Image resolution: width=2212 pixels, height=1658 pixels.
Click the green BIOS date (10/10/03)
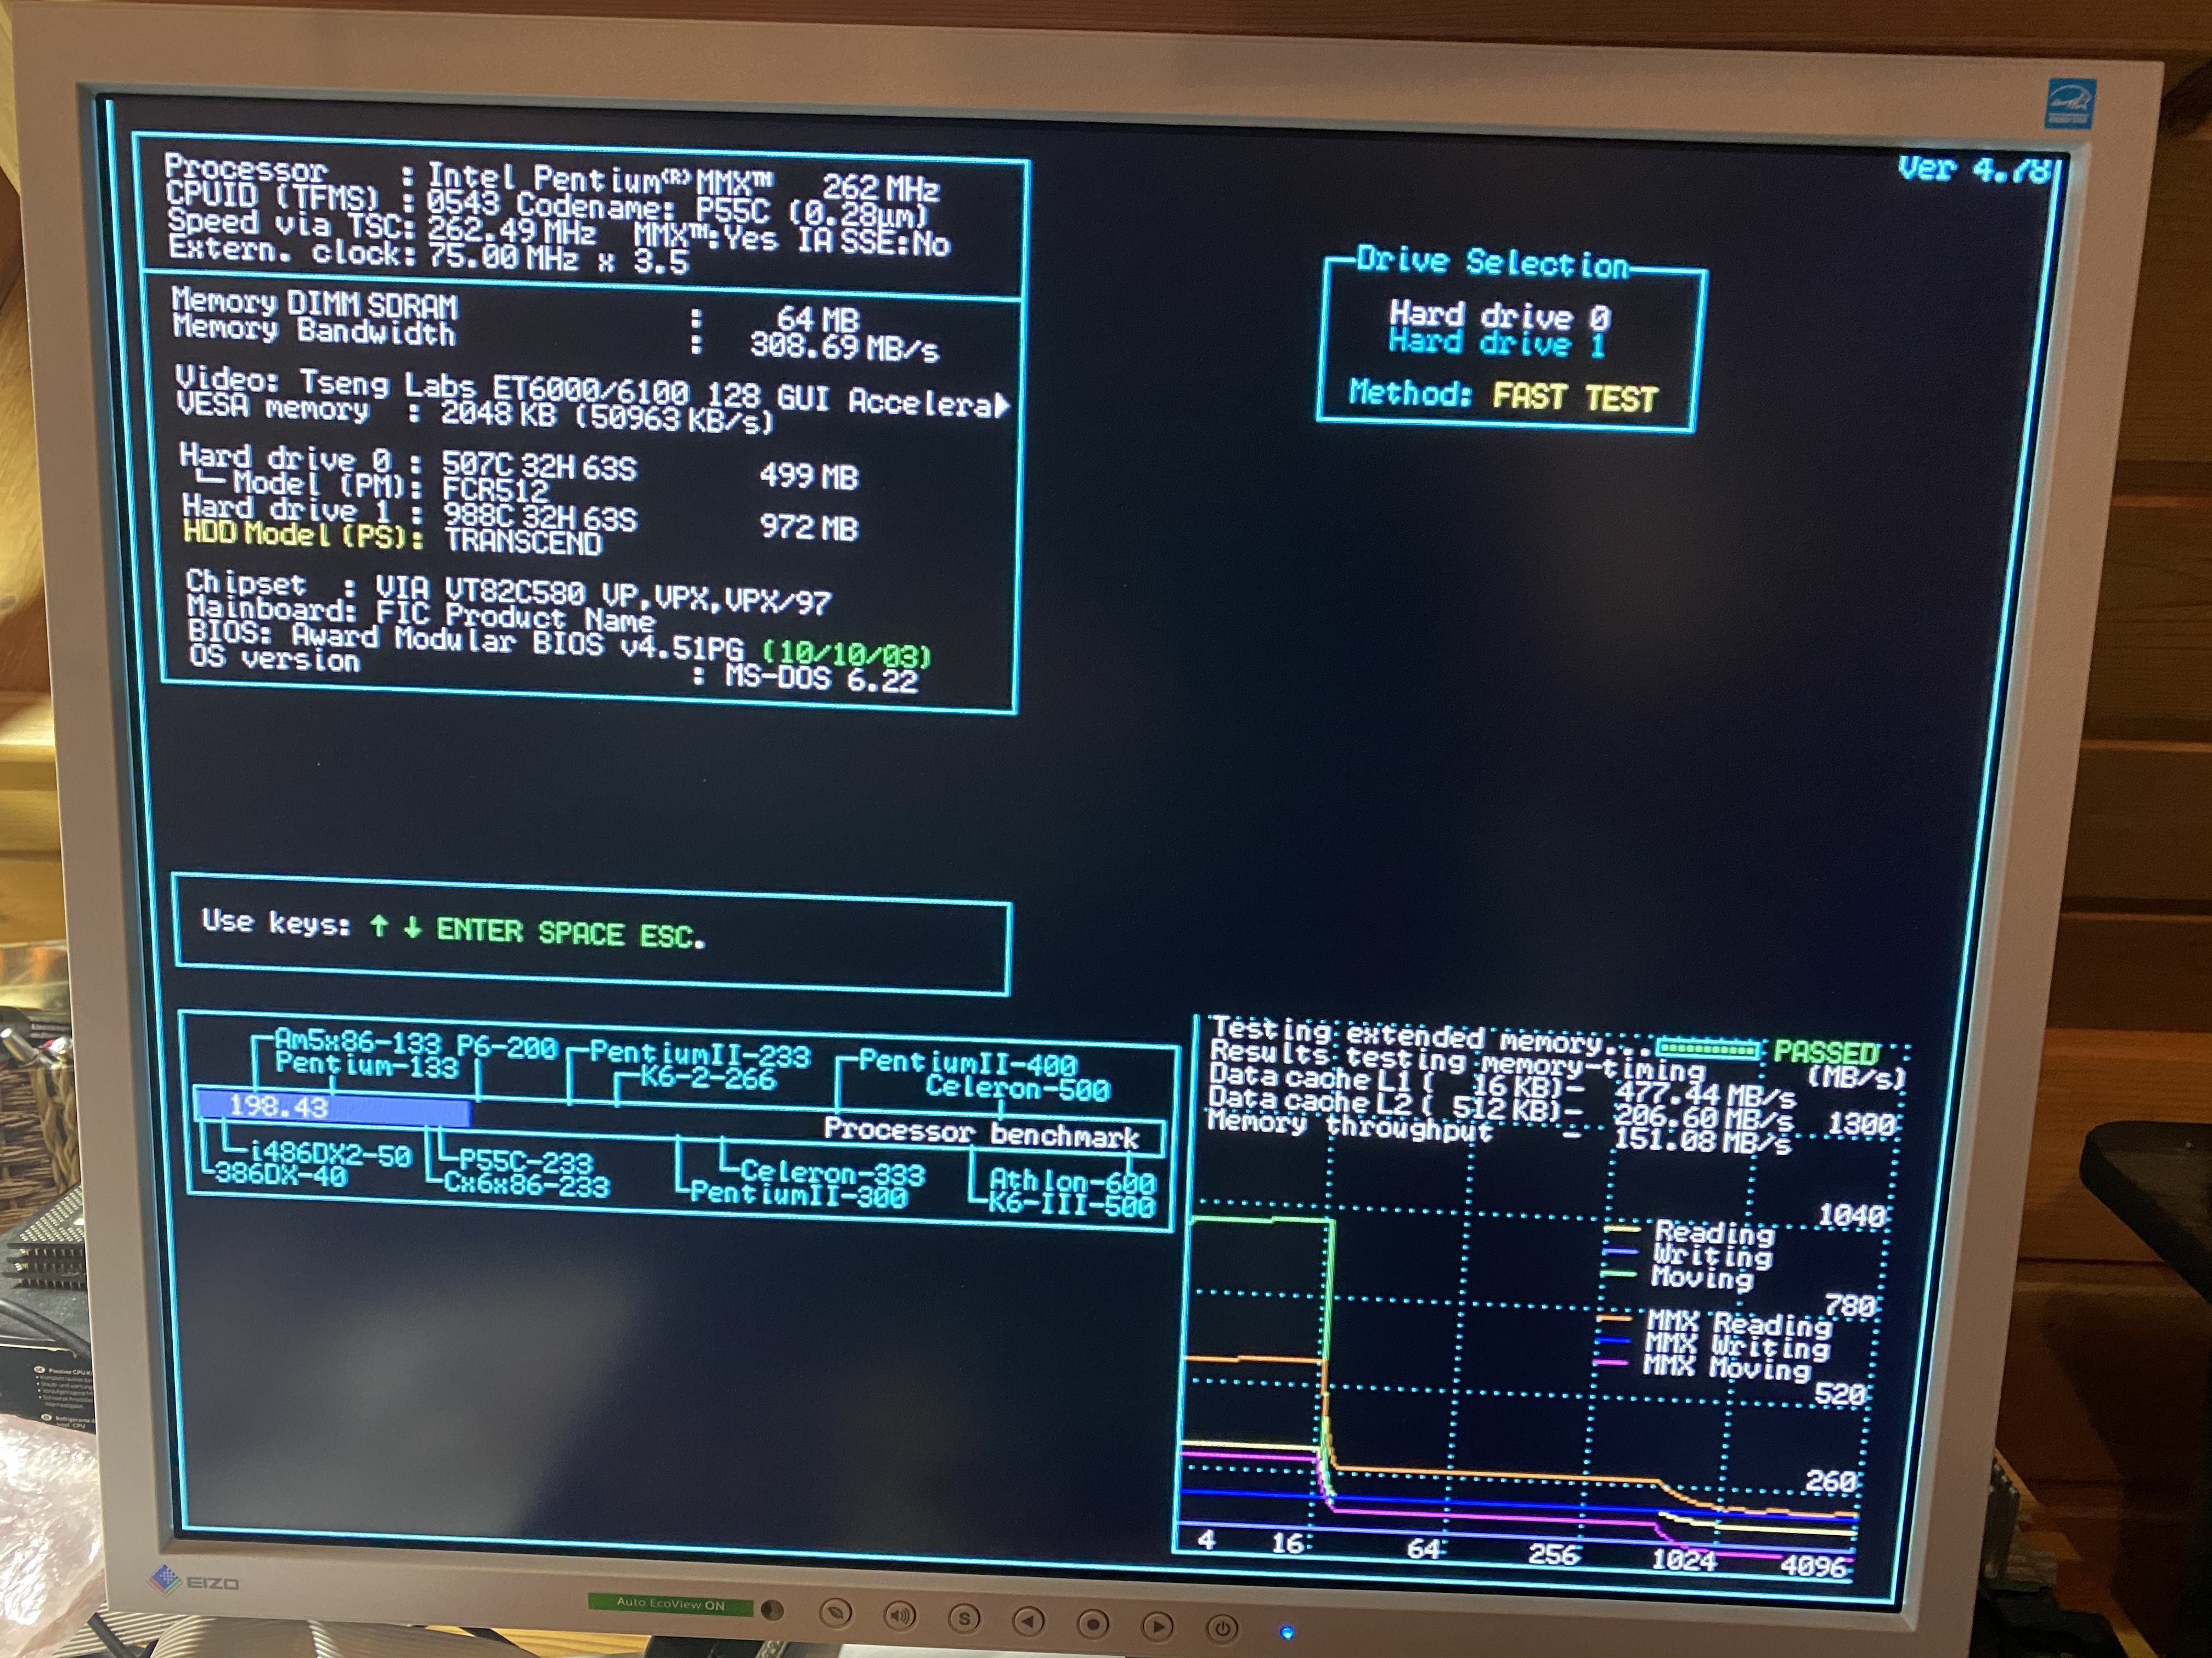847,655
